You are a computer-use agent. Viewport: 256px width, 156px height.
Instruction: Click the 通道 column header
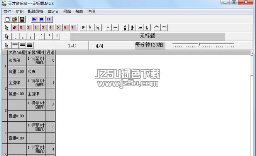(51, 52)
